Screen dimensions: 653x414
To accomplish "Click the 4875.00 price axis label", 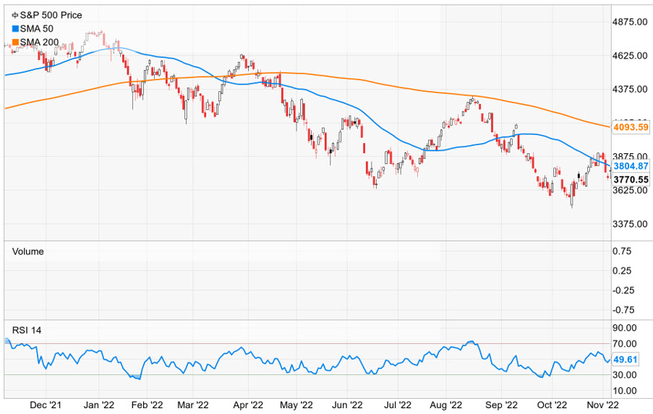I will (x=630, y=22).
